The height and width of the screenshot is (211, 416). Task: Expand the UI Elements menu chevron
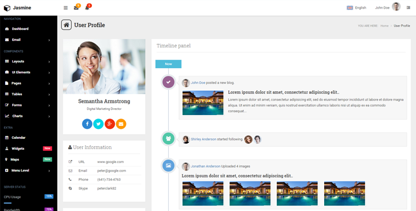click(49, 73)
